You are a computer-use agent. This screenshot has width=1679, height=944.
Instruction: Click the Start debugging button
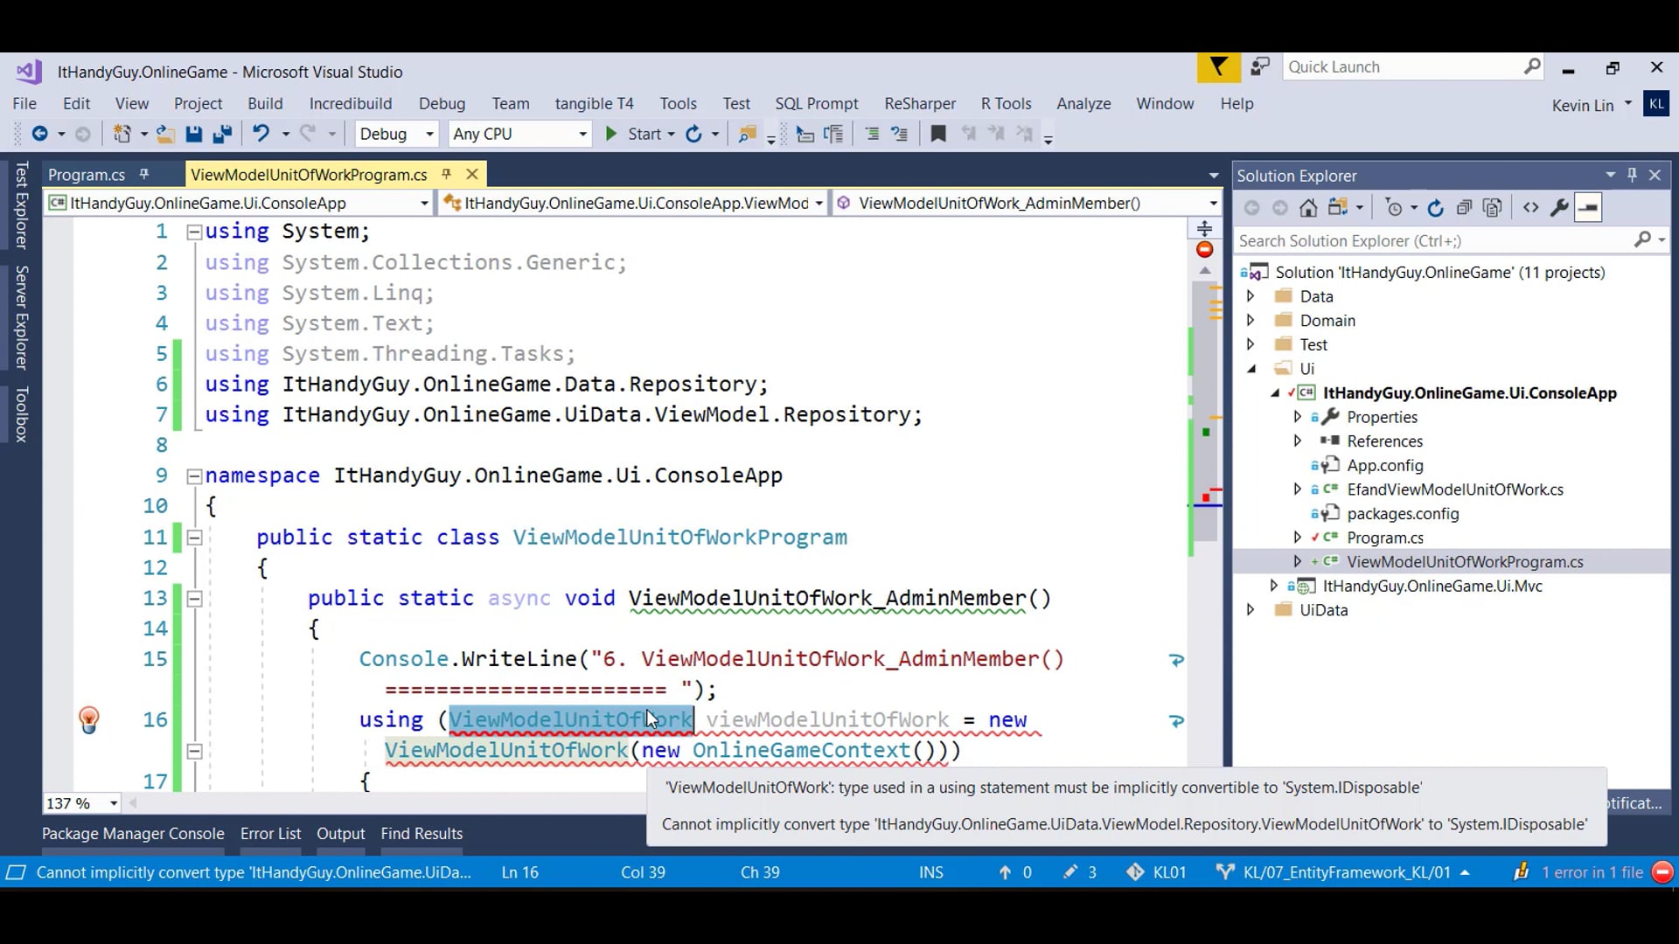(636, 134)
